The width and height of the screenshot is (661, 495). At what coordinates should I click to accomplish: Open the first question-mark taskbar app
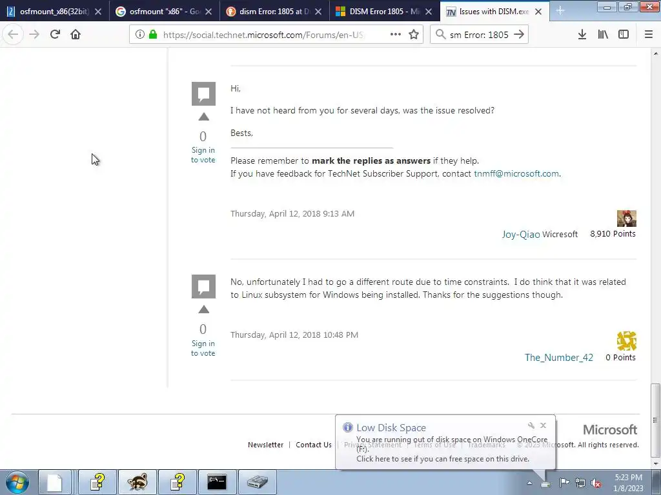pos(98,482)
